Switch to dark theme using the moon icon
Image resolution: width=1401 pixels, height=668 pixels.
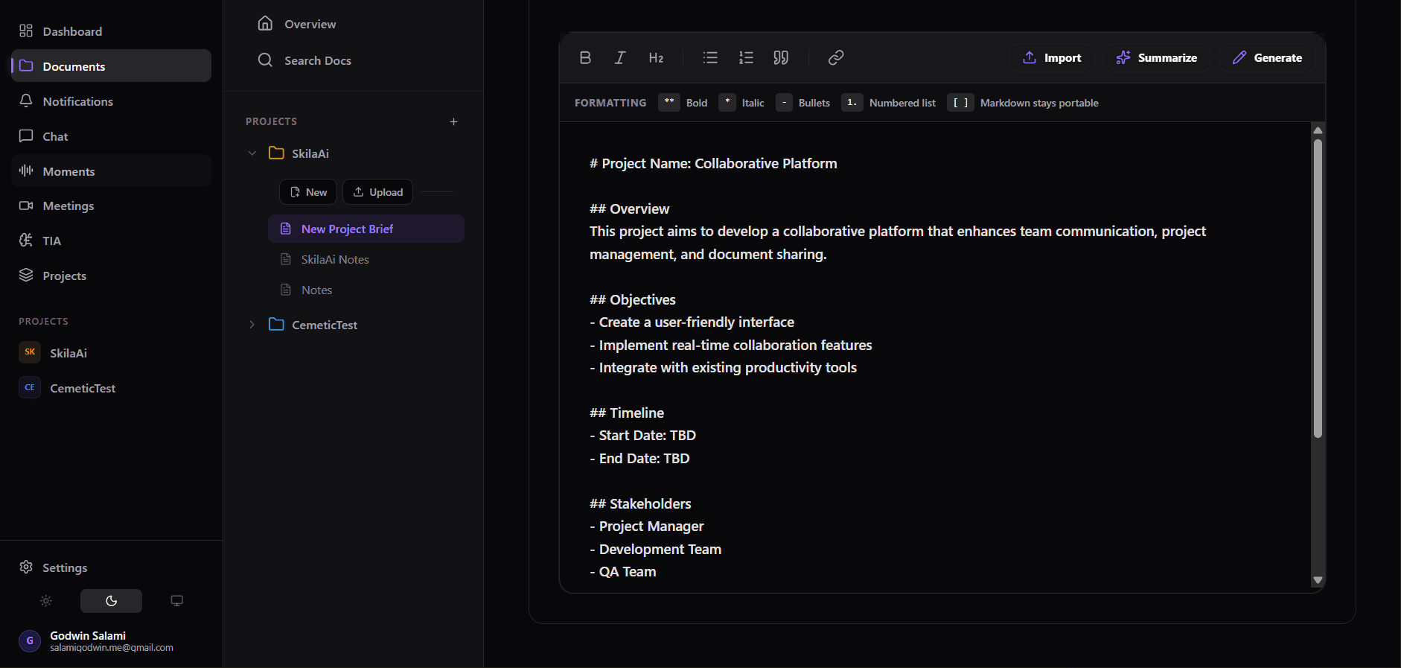click(x=111, y=601)
